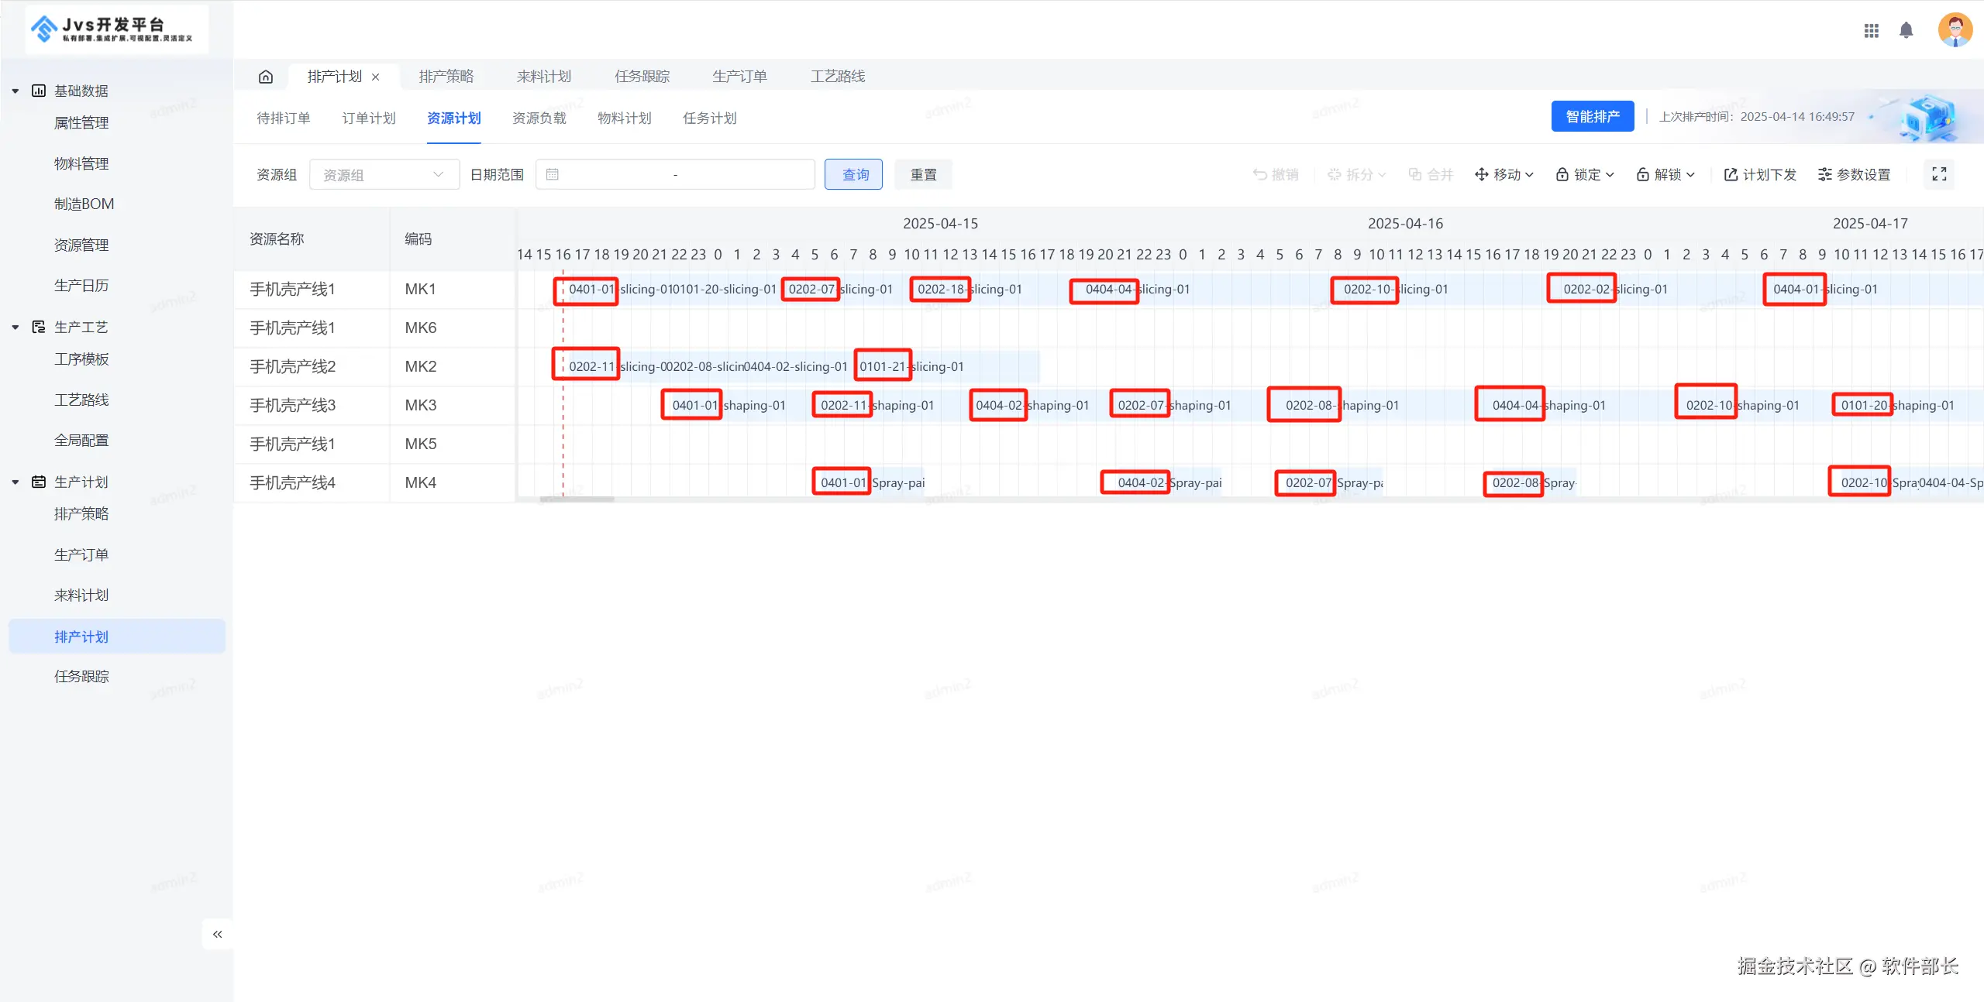Collapse the 基础数据 tree section
The height and width of the screenshot is (1002, 1984).
point(15,91)
